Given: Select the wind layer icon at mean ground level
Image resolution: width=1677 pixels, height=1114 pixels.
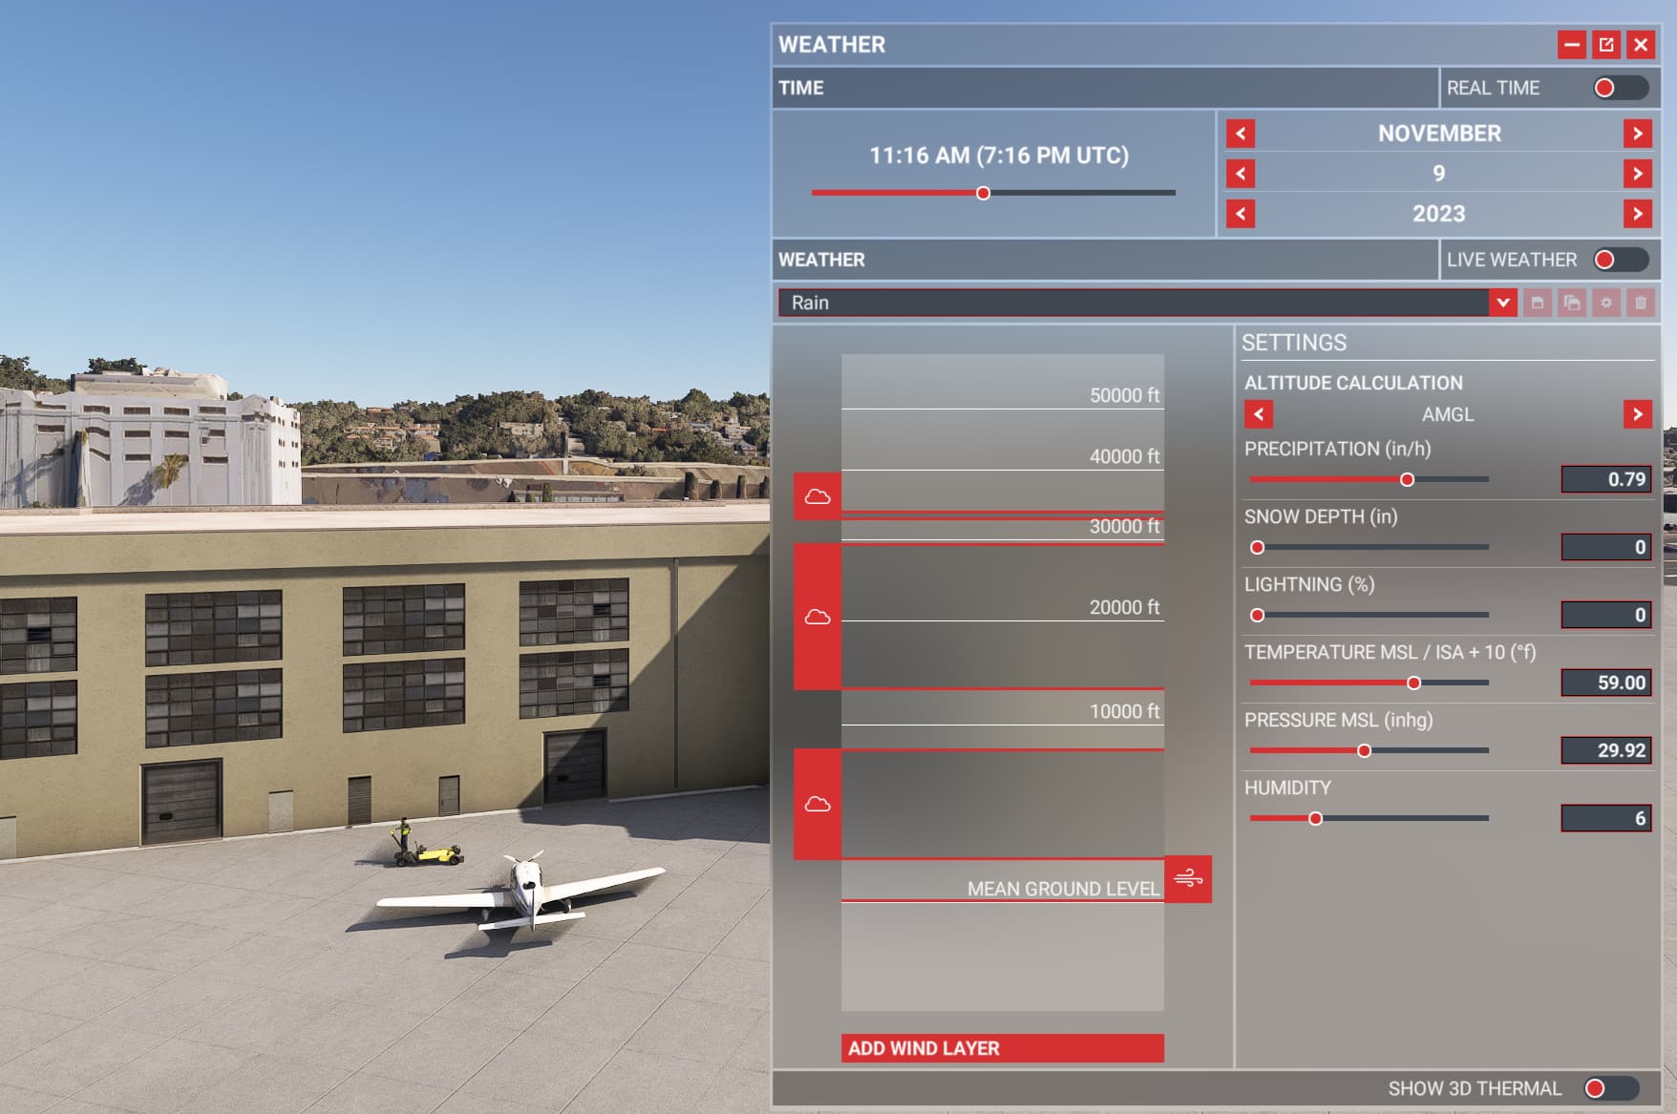Looking at the screenshot, I should tap(1188, 878).
